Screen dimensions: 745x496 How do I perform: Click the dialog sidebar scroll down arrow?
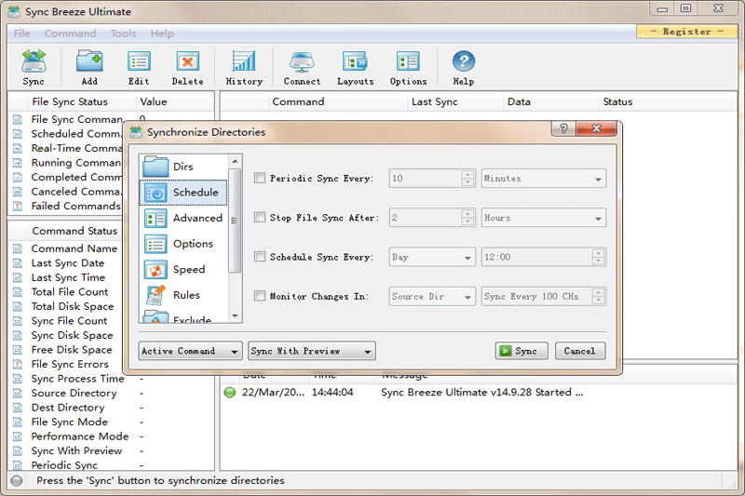(235, 316)
